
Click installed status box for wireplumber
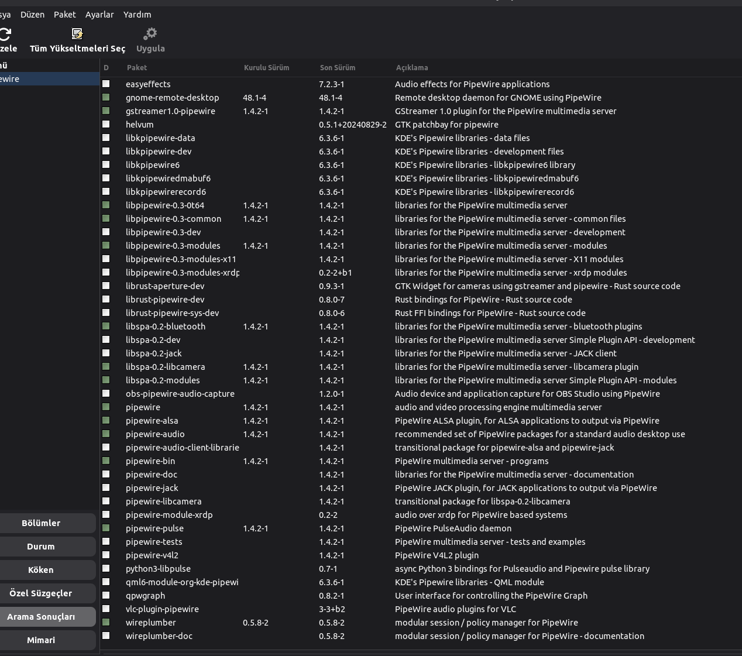pos(106,623)
